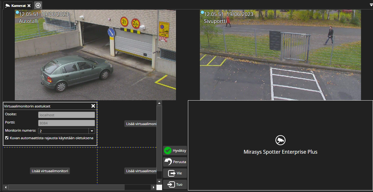Click the Sivuportti camera status dot
373x192 pixels.
pyautogui.click(x=202, y=12)
